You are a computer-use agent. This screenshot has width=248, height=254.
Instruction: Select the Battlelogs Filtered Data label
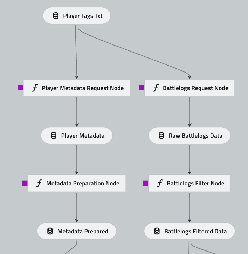click(195, 231)
